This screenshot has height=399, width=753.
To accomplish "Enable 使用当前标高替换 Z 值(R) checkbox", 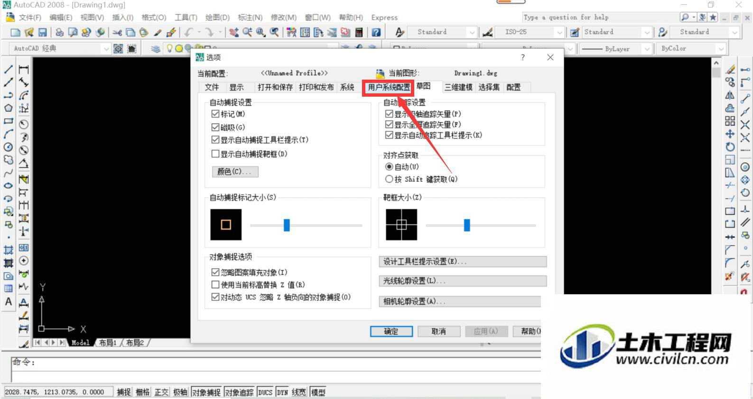I will pyautogui.click(x=215, y=285).
